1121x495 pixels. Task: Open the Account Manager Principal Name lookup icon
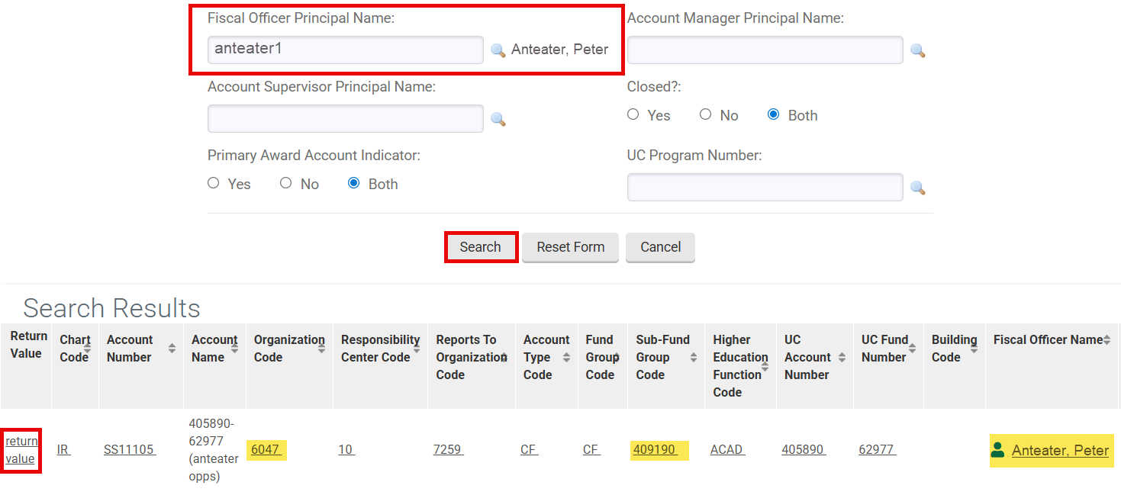click(918, 51)
